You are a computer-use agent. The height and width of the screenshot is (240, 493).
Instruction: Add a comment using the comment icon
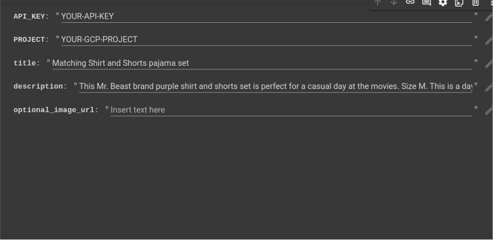(x=426, y=3)
